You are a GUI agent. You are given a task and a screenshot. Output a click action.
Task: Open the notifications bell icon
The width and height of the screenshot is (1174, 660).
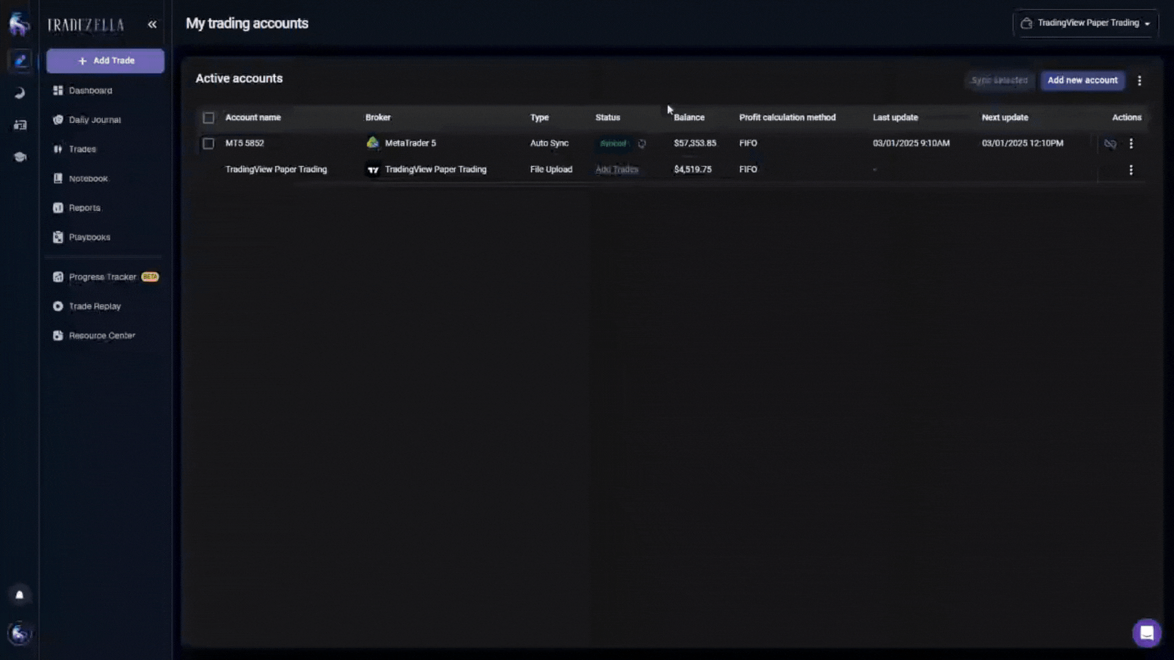(20, 595)
